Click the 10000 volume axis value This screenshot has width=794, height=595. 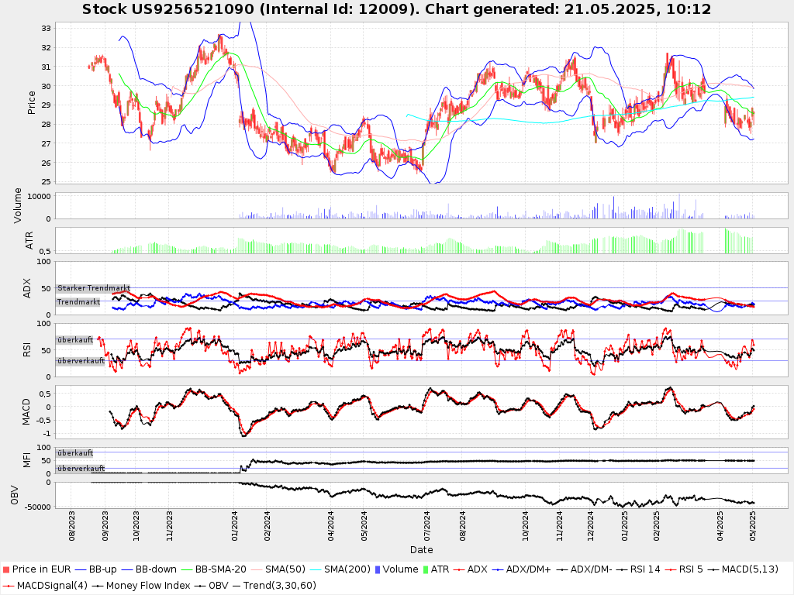click(39, 196)
